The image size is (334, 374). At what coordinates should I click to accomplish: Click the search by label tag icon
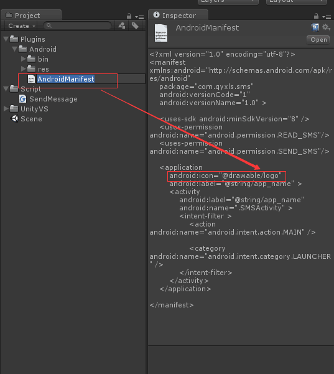tap(135, 26)
